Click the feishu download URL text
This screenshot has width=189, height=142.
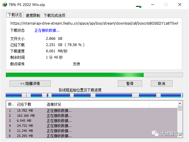[94, 23]
